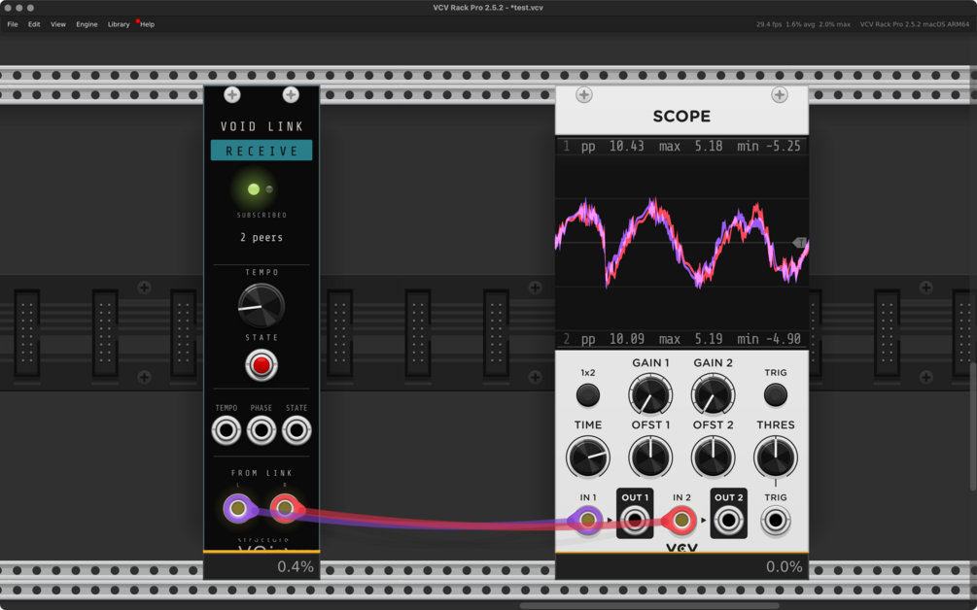Open the View menu

tap(58, 24)
